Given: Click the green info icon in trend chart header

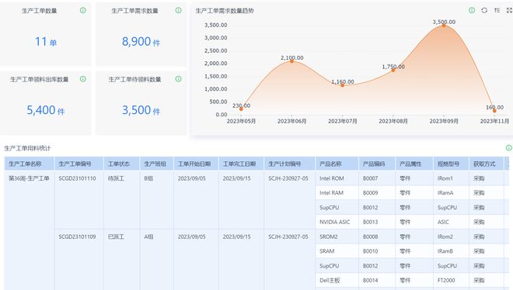Looking at the screenshot, I should coord(472,10).
